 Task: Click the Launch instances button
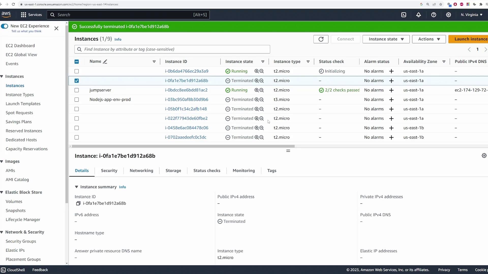(468, 39)
